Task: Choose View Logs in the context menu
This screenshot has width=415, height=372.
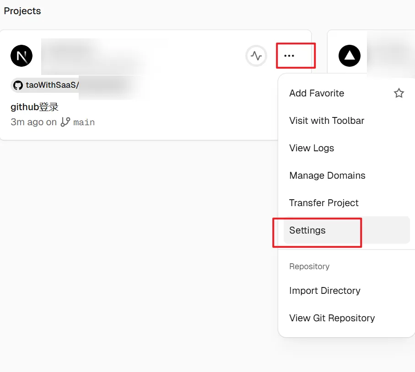Action: point(312,148)
